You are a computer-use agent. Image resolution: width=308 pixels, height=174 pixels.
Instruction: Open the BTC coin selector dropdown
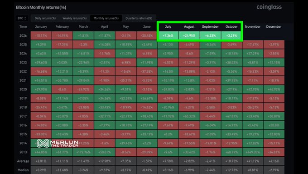22,18
